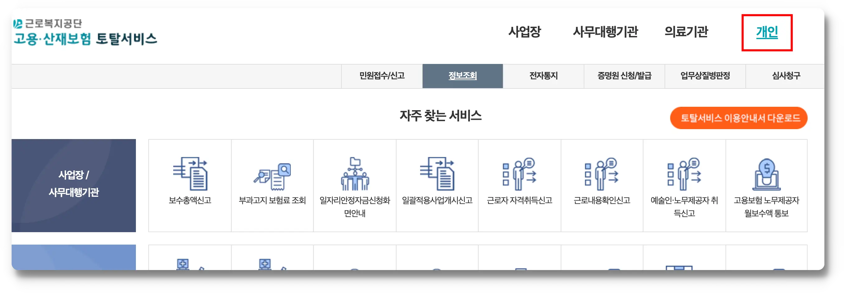Open the 근로자 자격취득신고 icon
Image resolution: width=844 pixels, height=293 pixels.
519,174
